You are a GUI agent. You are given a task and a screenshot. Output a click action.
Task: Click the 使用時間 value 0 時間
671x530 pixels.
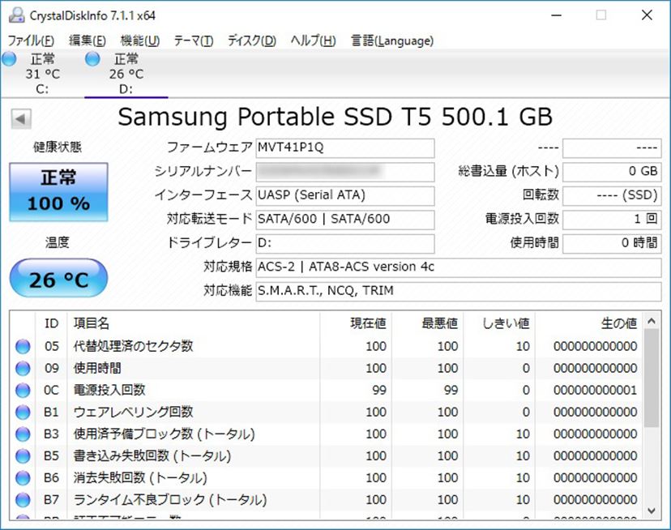(612, 244)
